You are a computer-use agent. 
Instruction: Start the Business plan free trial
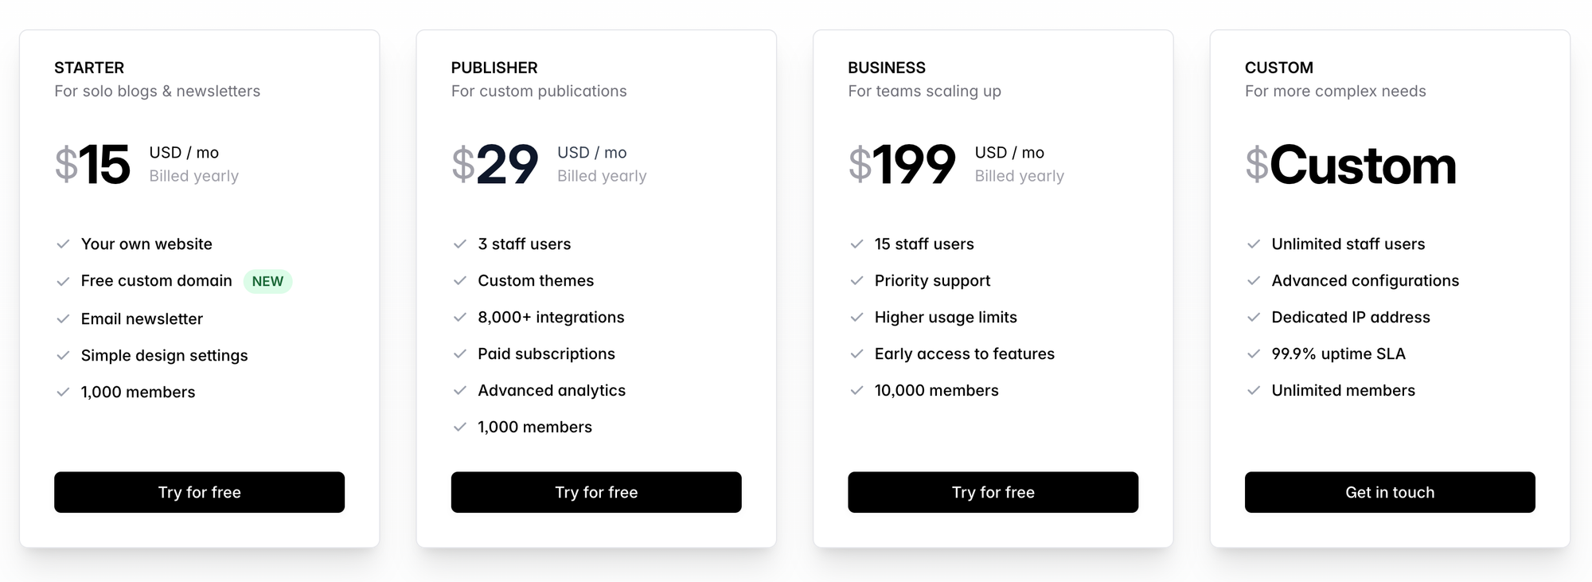(x=993, y=492)
